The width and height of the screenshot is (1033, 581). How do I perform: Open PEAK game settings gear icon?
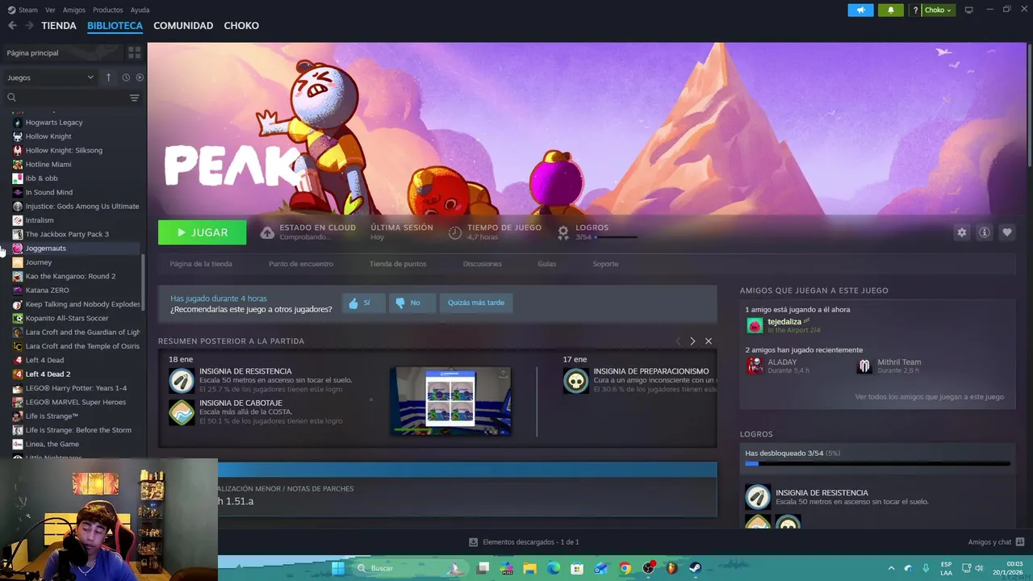coord(961,232)
